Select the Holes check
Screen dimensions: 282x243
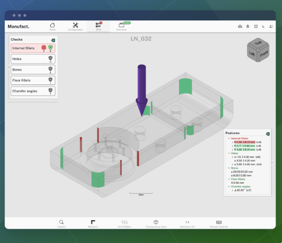(x=33, y=59)
